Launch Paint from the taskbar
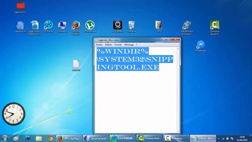The width and height of the screenshot is (252, 142). [x=16, y=138]
